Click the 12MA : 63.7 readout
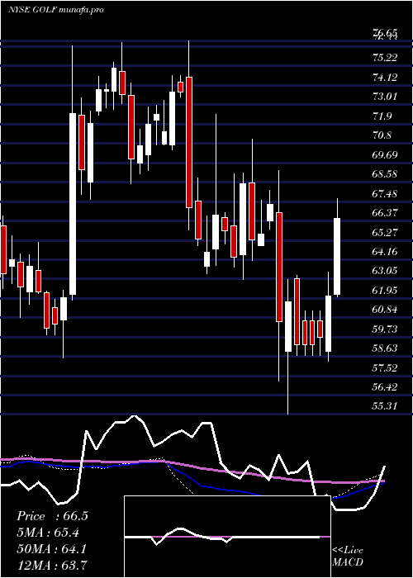Image resolution: width=413 pixels, height=578 pixels. [x=52, y=565]
